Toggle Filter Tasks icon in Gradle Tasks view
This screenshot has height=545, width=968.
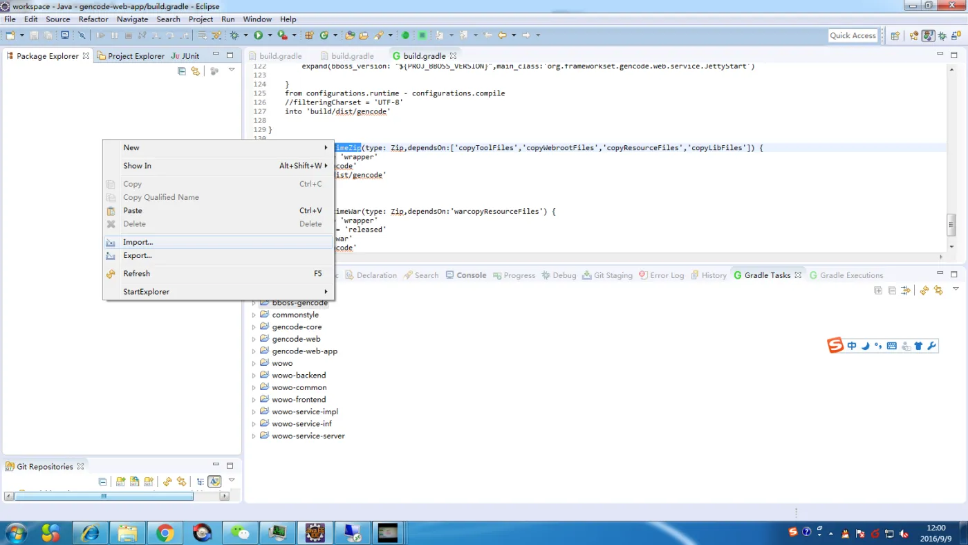[x=906, y=290]
